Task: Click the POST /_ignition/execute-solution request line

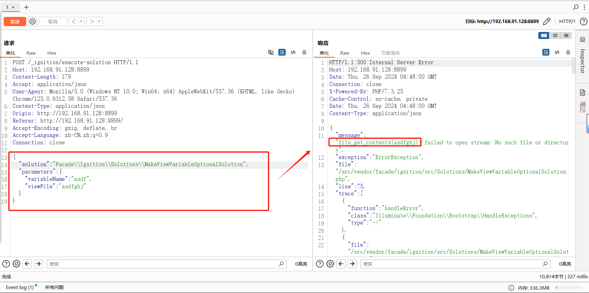Action: click(75, 62)
